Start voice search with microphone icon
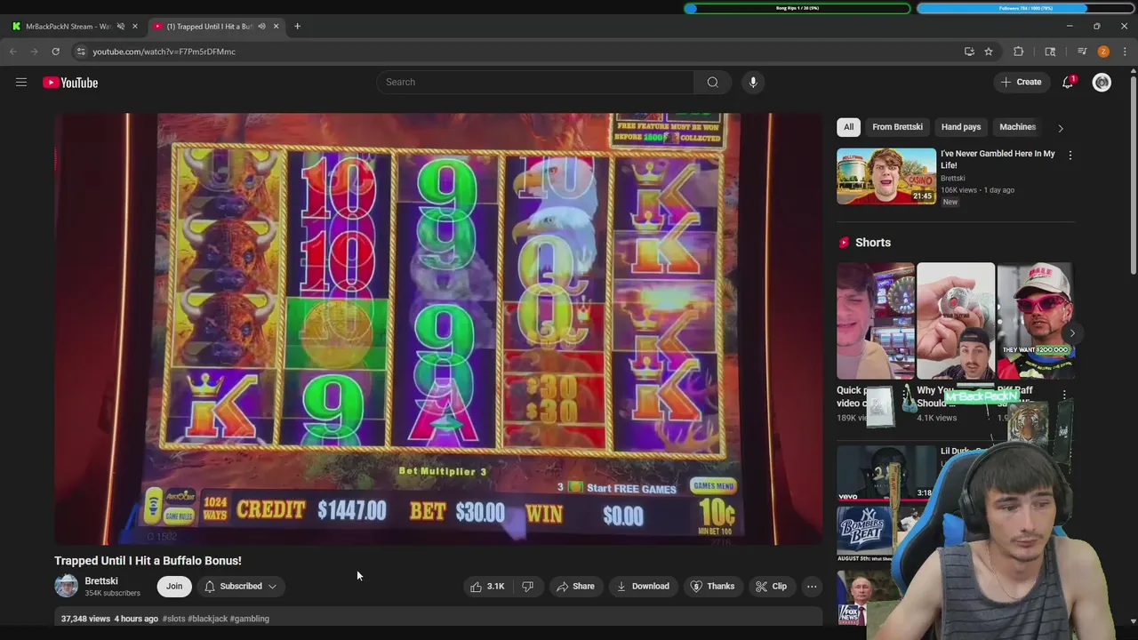 coord(753,82)
